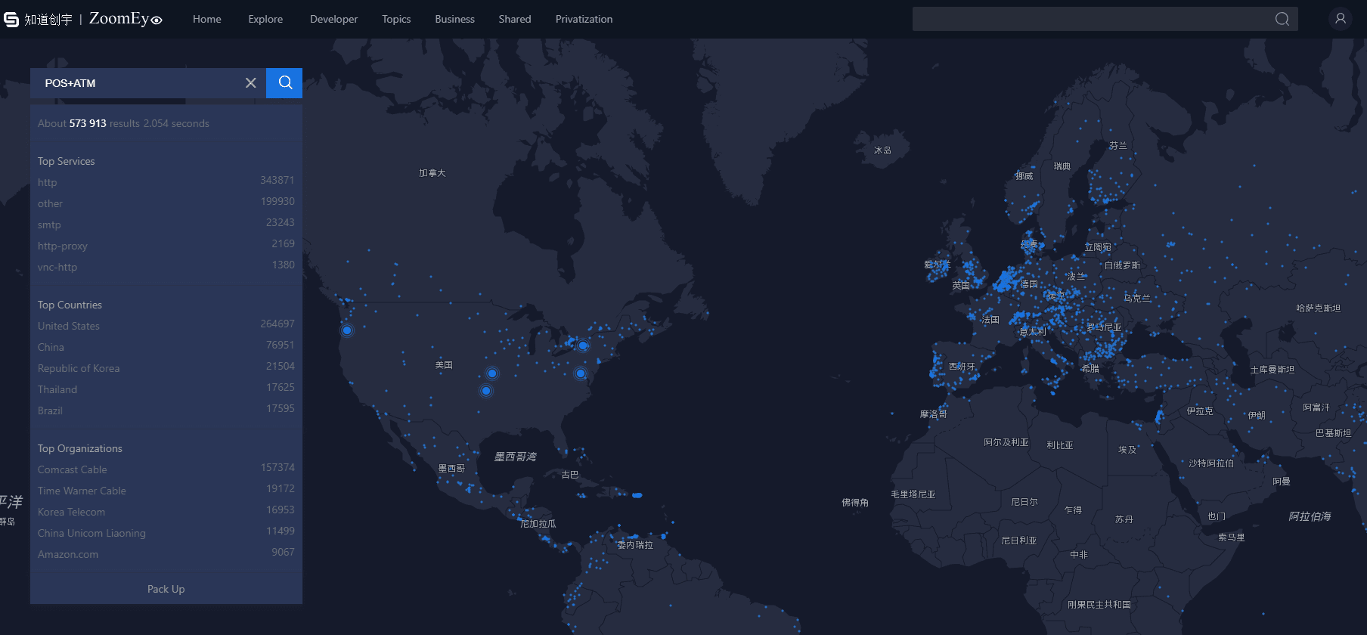Screen dimensions: 1367x635
Task: Open the user account icon
Action: pos(1341,19)
